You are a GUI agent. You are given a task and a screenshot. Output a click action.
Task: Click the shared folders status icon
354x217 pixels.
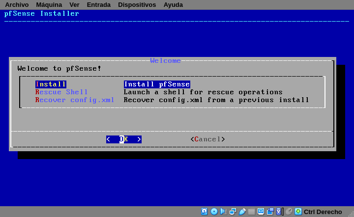pyautogui.click(x=251, y=212)
